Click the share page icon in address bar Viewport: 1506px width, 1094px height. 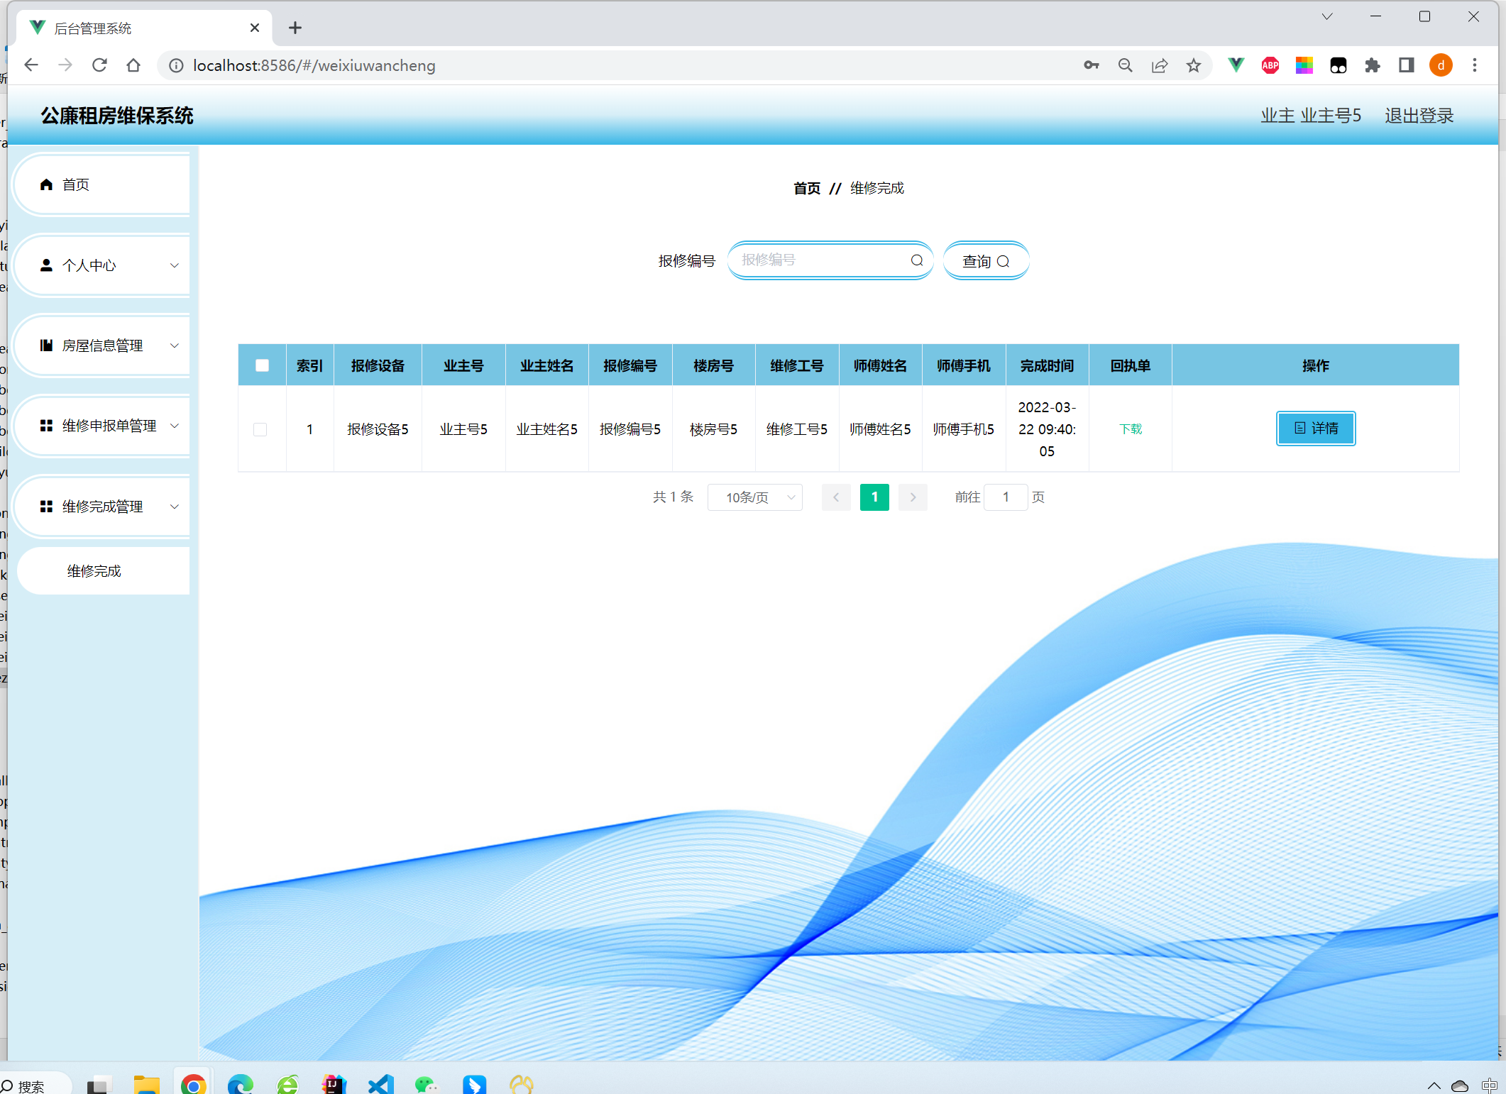click(1160, 65)
